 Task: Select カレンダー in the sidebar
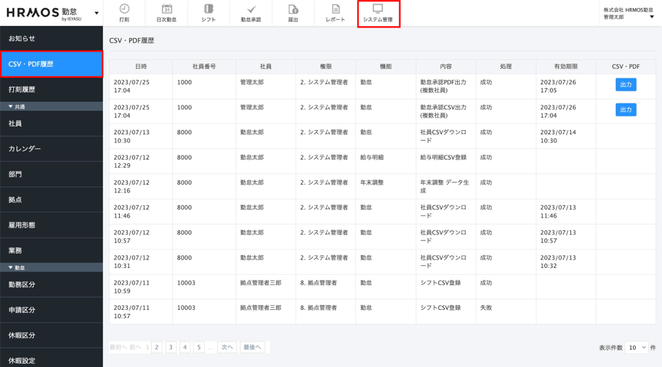(51, 149)
